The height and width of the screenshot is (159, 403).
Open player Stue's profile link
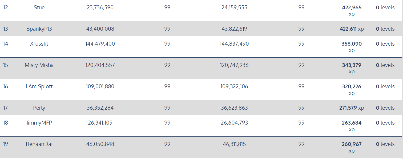click(39, 7)
